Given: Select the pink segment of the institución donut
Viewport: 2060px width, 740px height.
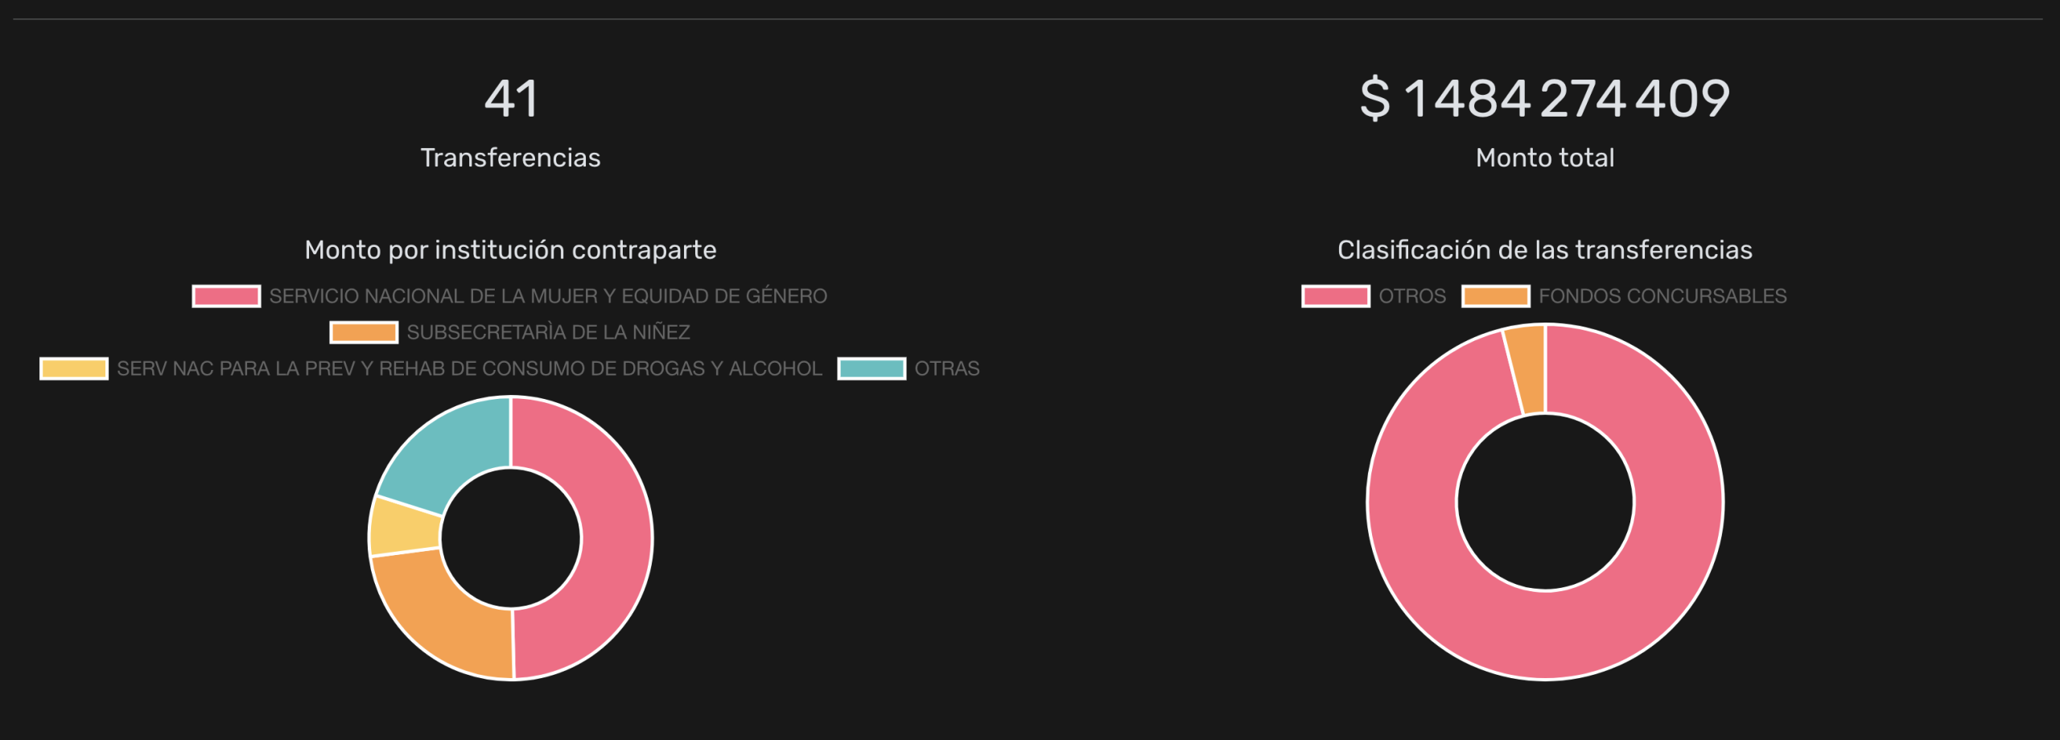Looking at the screenshot, I should (x=616, y=537).
